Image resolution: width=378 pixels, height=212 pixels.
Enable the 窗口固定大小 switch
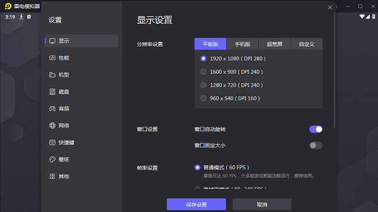316,146
